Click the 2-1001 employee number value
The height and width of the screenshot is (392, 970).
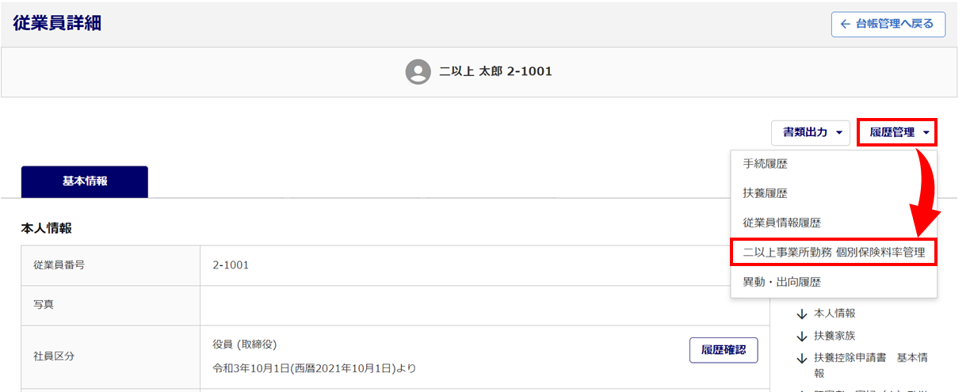(231, 265)
